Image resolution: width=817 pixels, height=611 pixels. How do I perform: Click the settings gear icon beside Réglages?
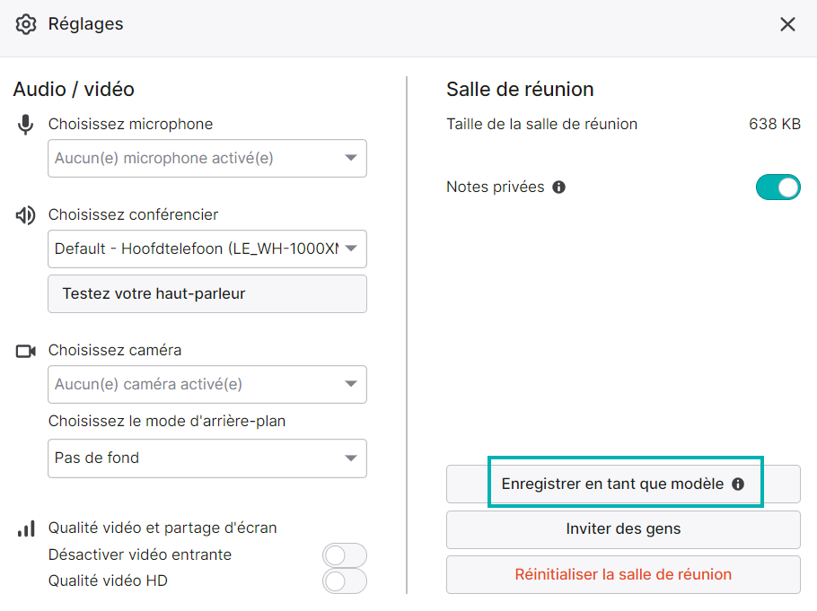coord(25,24)
